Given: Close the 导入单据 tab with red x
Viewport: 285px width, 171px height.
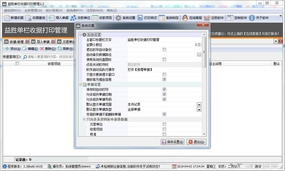Looking at the screenshot, I should coord(53,42).
